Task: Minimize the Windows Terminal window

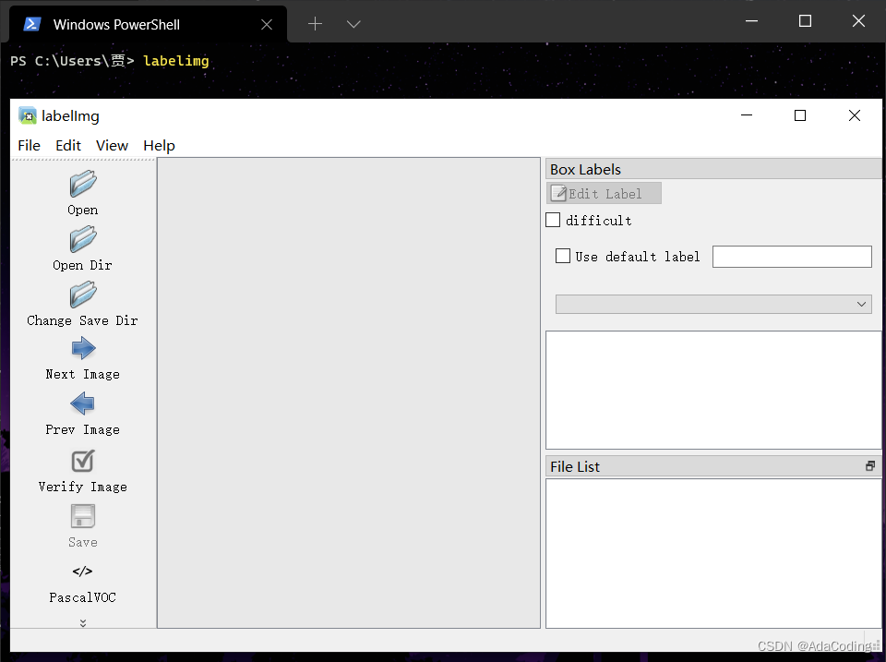Action: (x=751, y=21)
